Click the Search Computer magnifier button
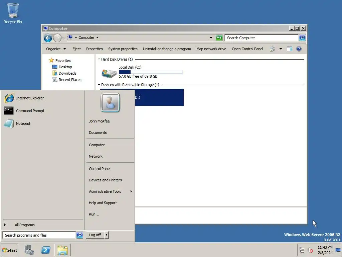342x257 pixels. pyautogui.click(x=302, y=38)
